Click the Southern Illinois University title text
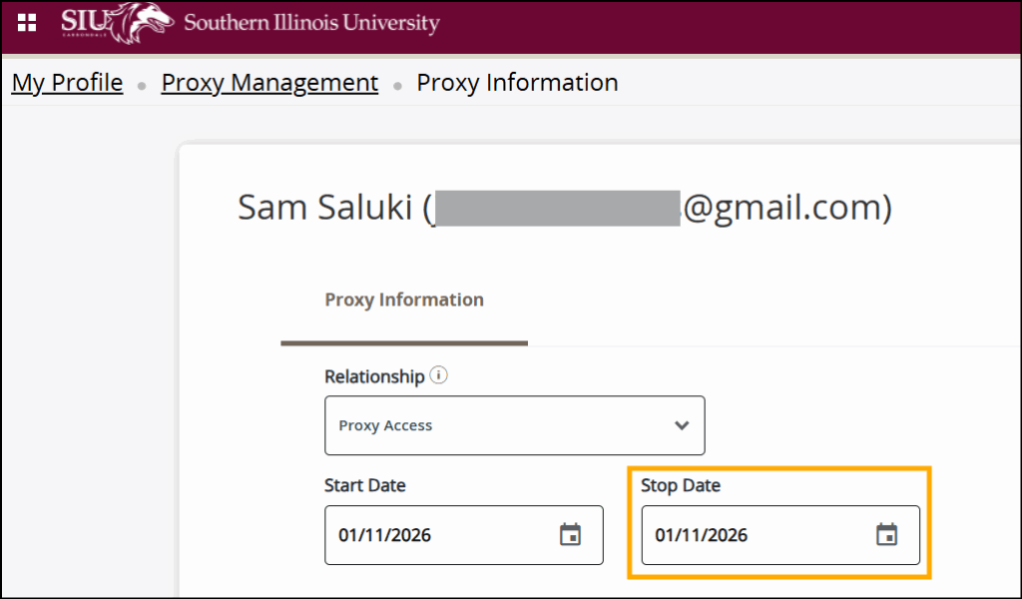Viewport: 1022px width, 599px height. (x=311, y=23)
